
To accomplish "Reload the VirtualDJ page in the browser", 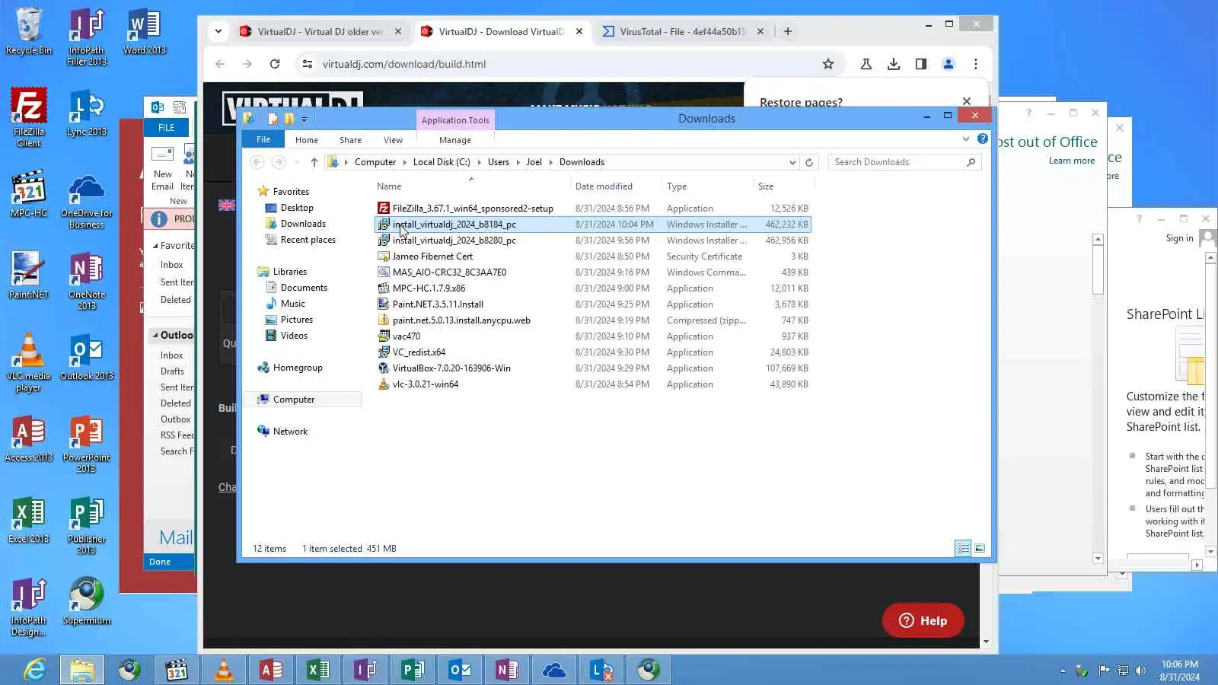I will tap(275, 64).
